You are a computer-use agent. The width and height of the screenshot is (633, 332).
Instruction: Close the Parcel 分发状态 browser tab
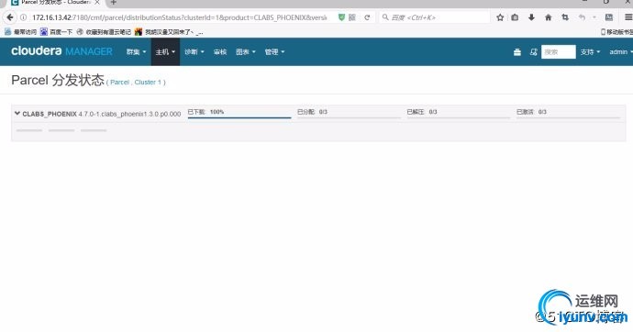[x=97, y=2]
